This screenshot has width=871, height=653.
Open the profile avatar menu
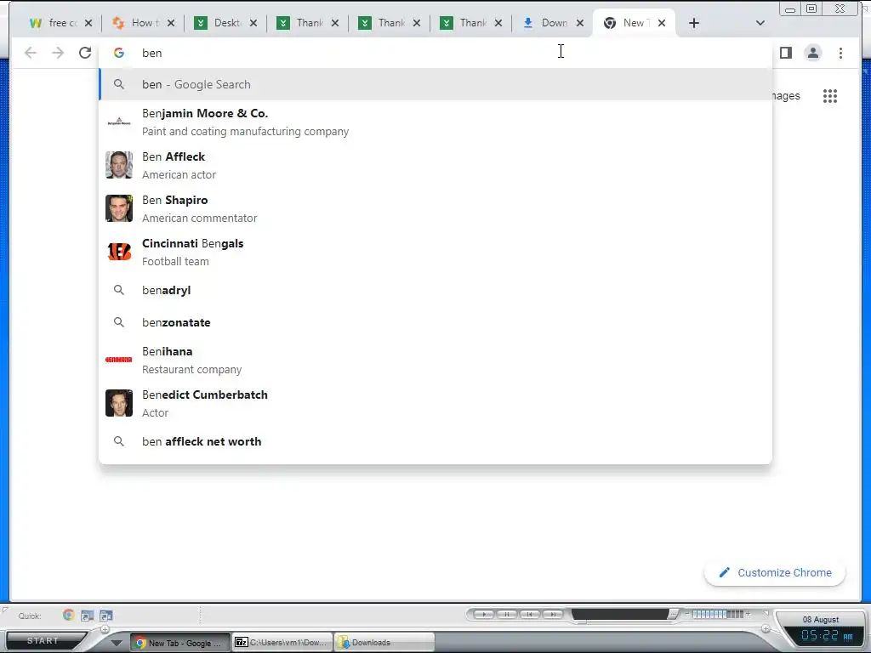click(x=812, y=53)
